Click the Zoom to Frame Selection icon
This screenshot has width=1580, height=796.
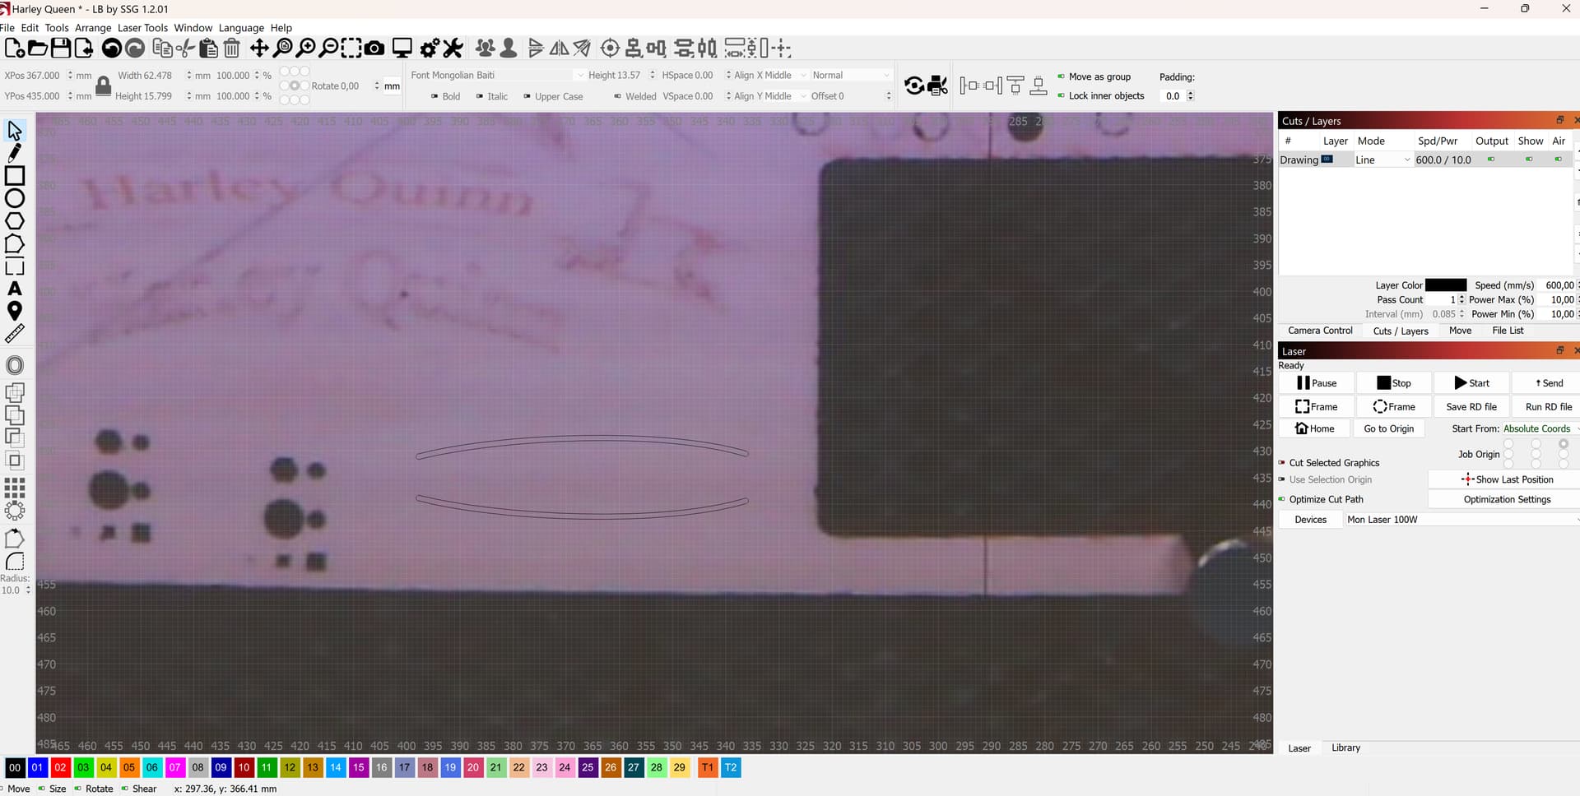351,49
